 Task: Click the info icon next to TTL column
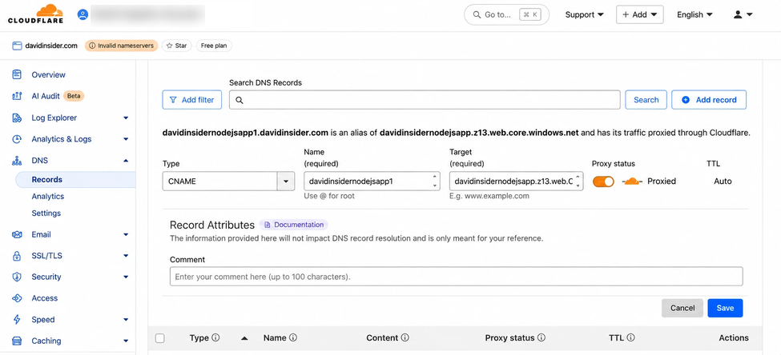tap(630, 337)
